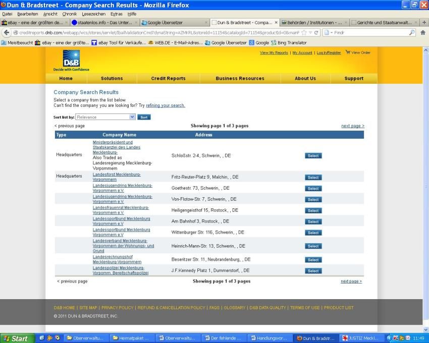Click the home icon in Firefox toolbar
Image resolution: width=429 pixels, height=343 pixels.
pyautogui.click(x=423, y=32)
